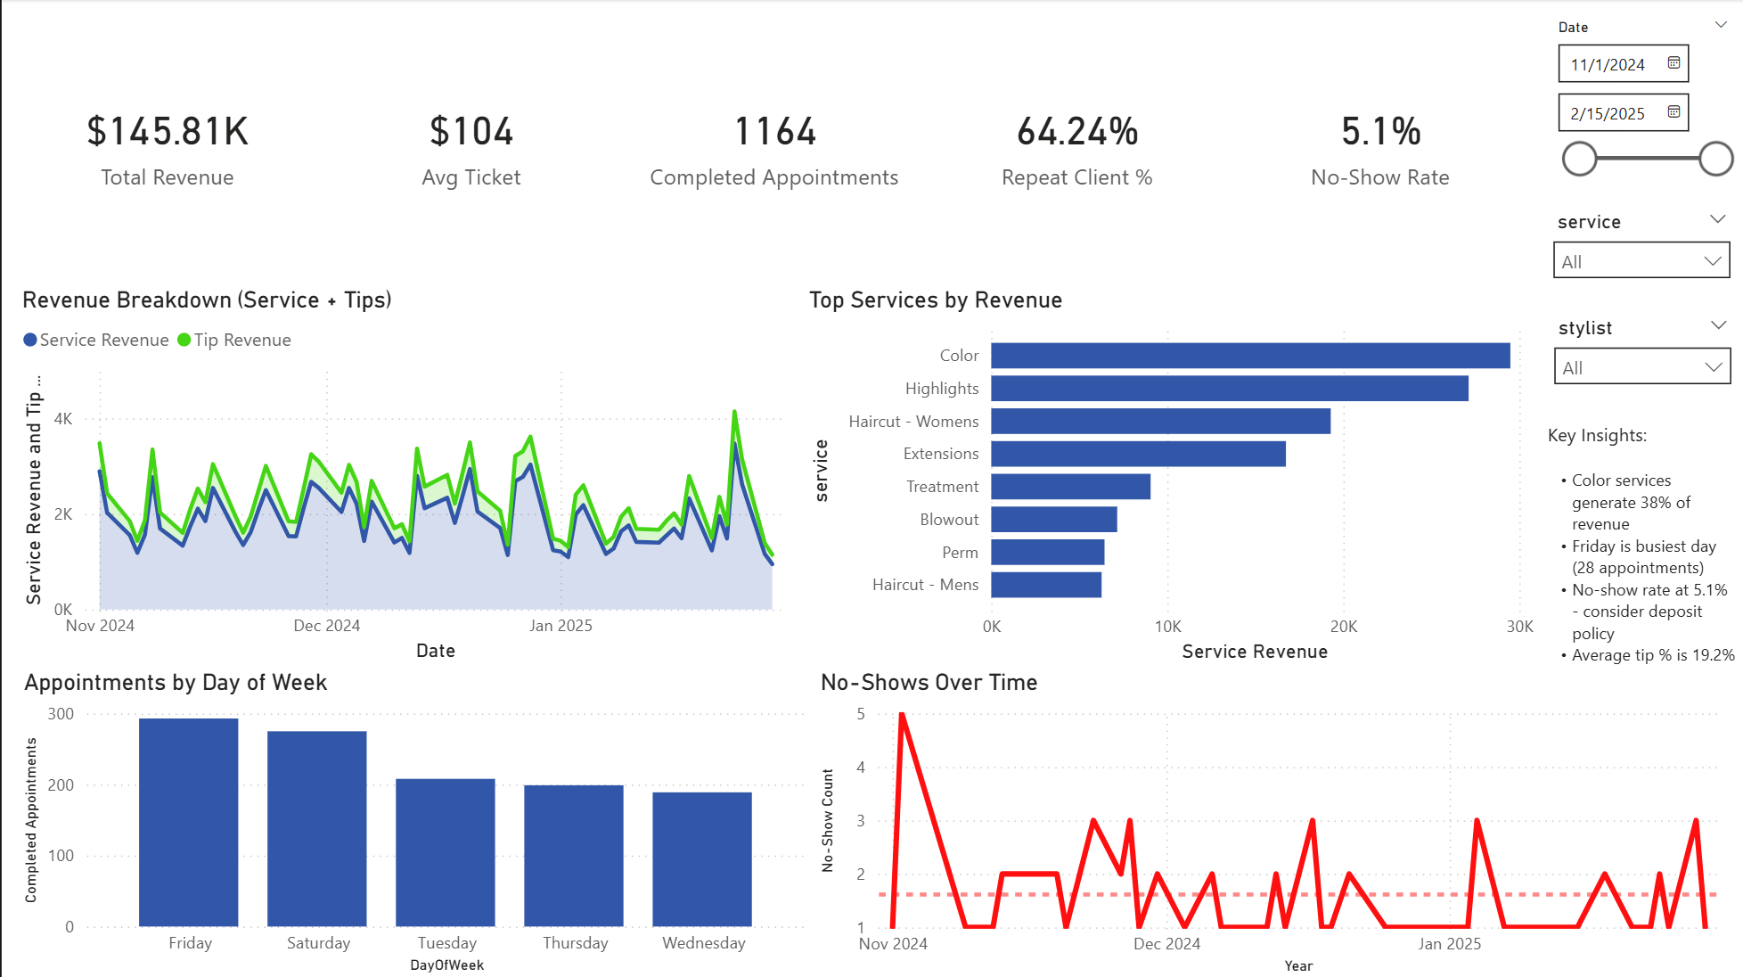Open the end date calendar picker
Image resolution: width=1743 pixels, height=977 pixels.
point(1673,112)
